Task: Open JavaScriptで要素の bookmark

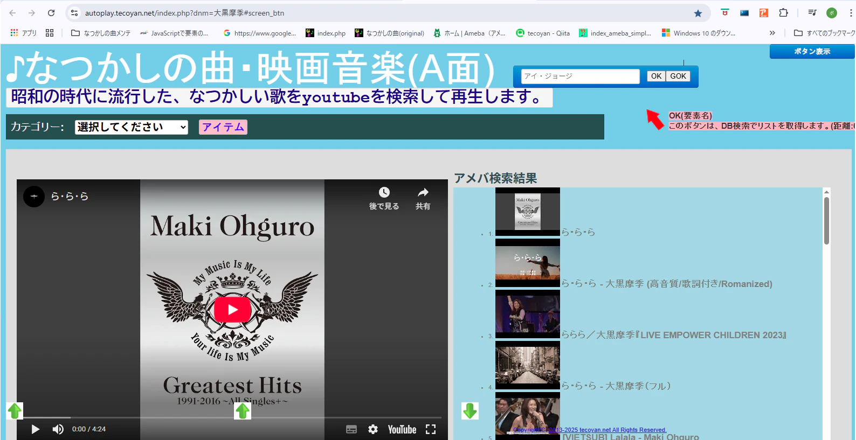Action: point(174,33)
